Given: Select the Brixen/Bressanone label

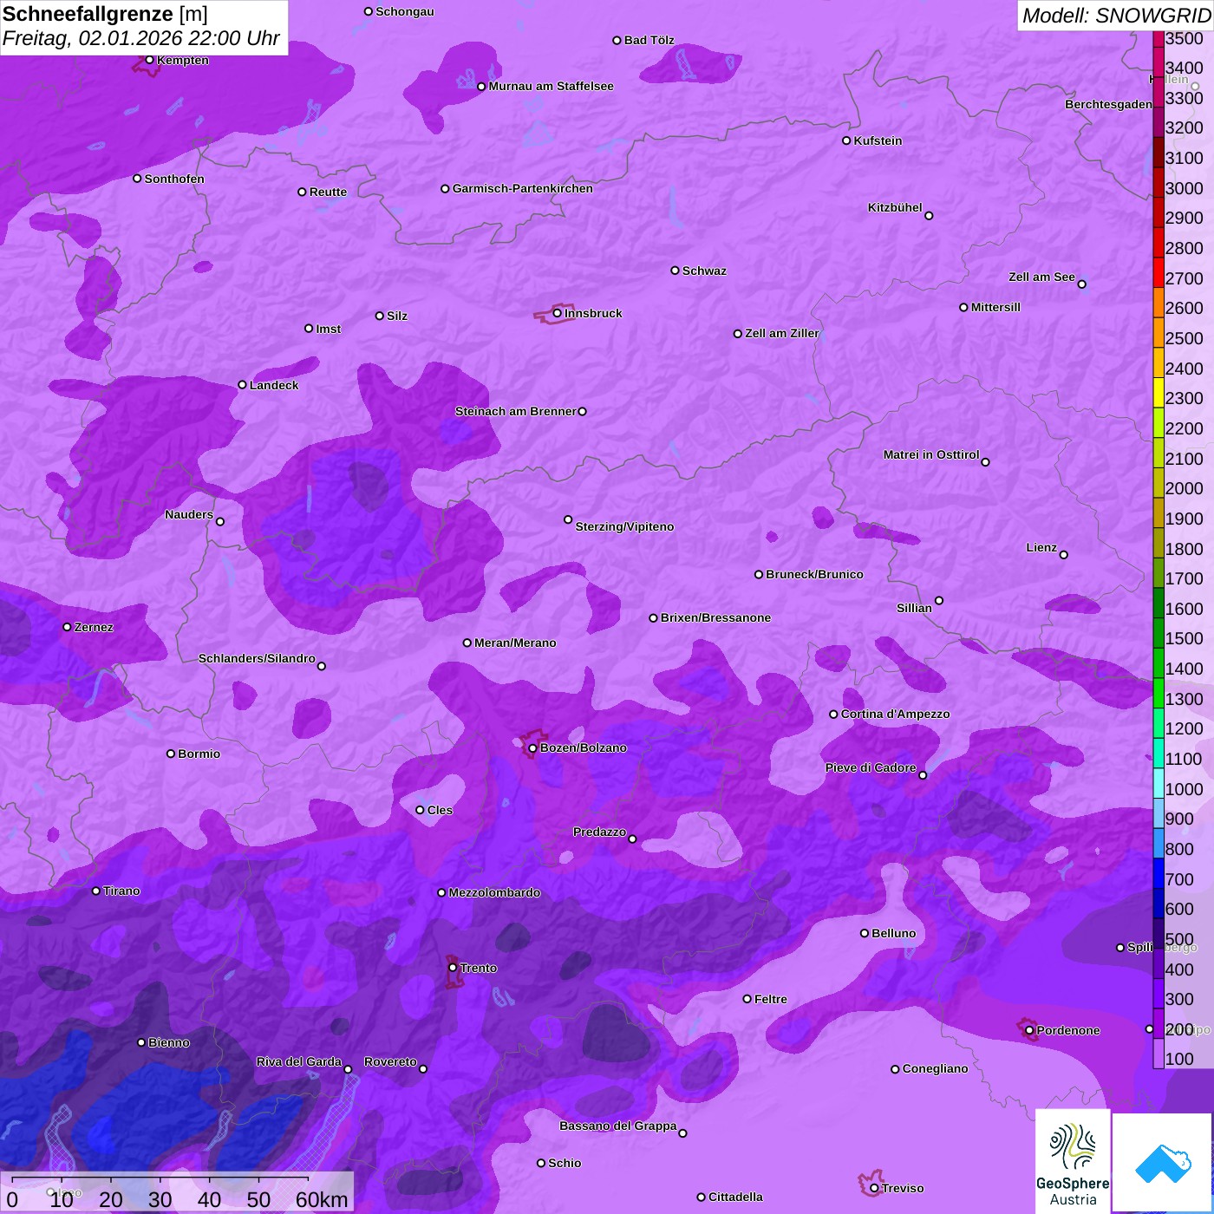Looking at the screenshot, I should [x=715, y=617].
